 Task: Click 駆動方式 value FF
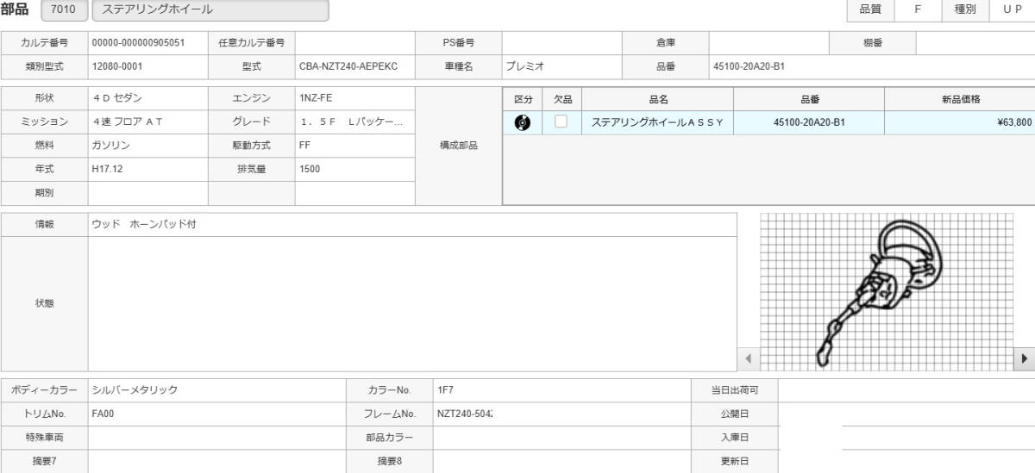pos(355,146)
